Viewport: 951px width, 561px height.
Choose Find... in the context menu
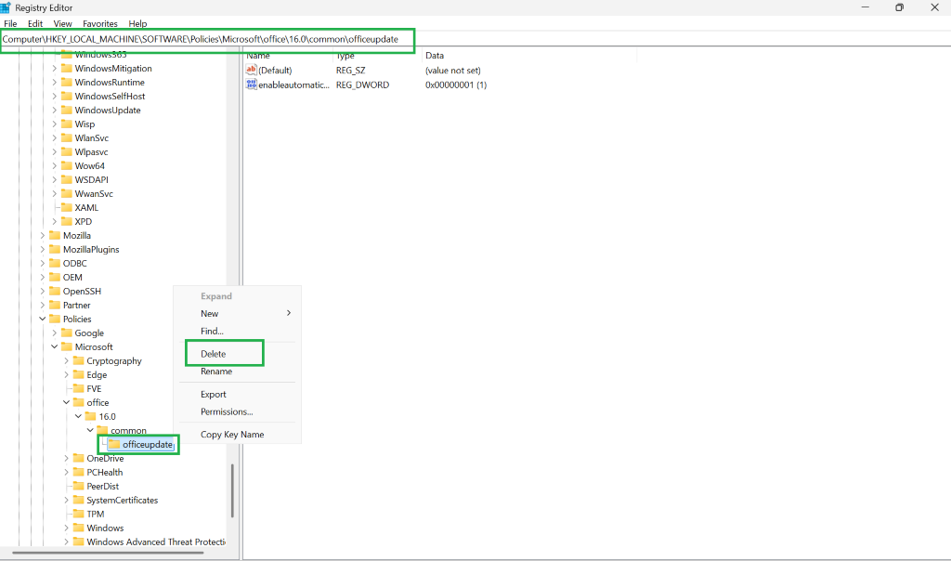click(x=237, y=332)
